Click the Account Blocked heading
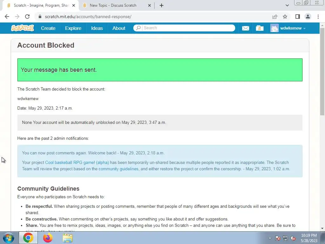The width and height of the screenshot is (325, 244). (x=46, y=45)
